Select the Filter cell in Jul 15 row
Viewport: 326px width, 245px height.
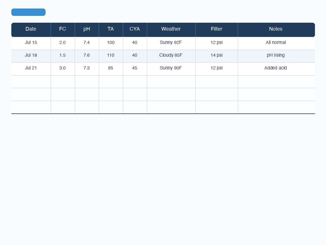click(217, 43)
